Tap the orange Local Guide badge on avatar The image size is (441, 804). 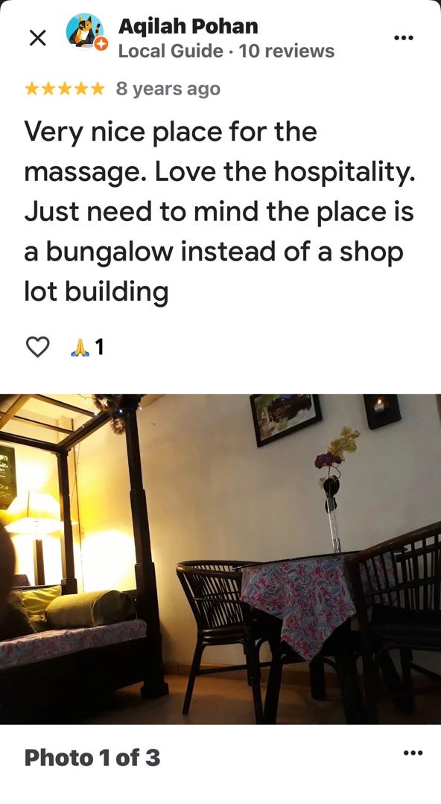tap(101, 44)
